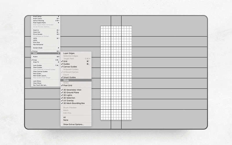Expand the Screen Mode submenu
Viewport: 232px width, 145px height.
click(38, 48)
